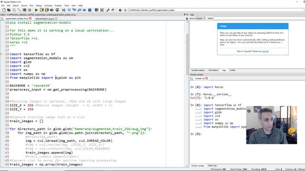Browse console tabs icon beside Console 1/A

192,78
